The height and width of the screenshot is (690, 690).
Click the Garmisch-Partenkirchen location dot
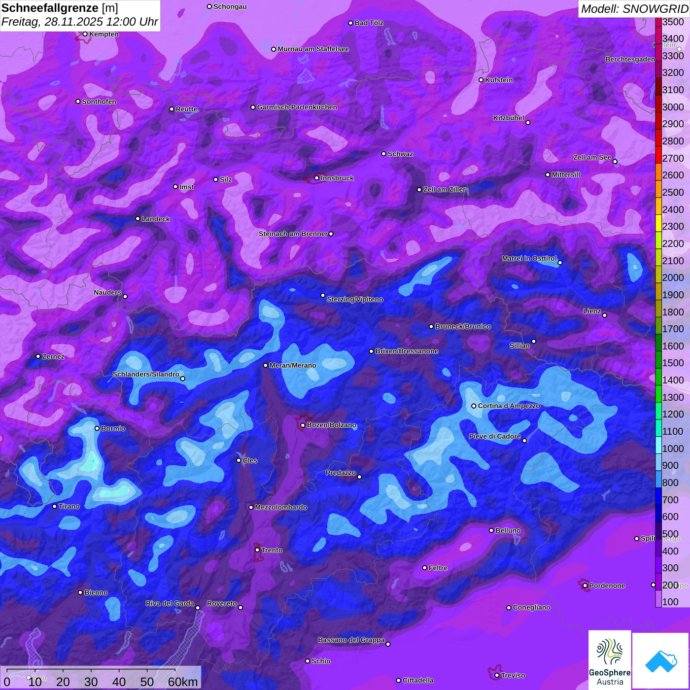253,107
